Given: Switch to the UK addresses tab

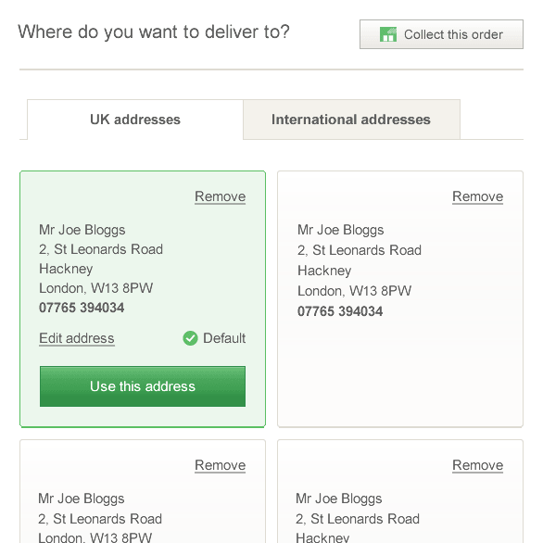Looking at the screenshot, I should pos(135,120).
